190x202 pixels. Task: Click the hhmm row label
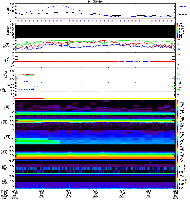(4, 197)
